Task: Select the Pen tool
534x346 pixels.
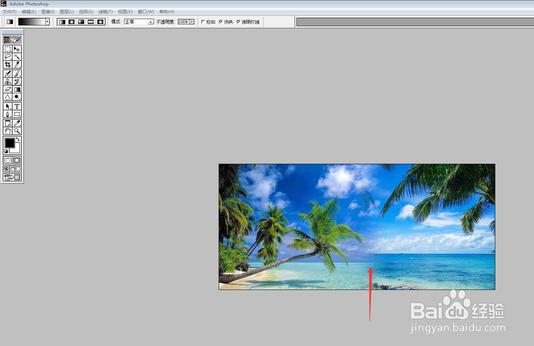Action: pyautogui.click(x=8, y=114)
